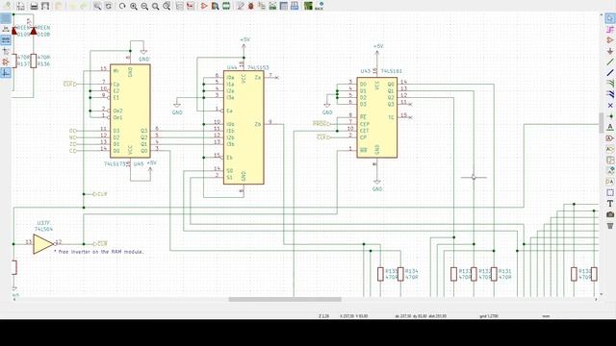
Task: Zoom out of the schematic
Action: 144,6
